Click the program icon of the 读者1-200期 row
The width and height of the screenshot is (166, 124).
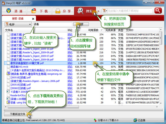pyautogui.click(x=8, y=99)
